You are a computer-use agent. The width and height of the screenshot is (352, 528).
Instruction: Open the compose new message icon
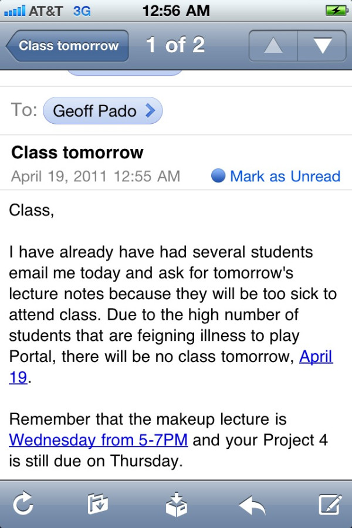330,504
